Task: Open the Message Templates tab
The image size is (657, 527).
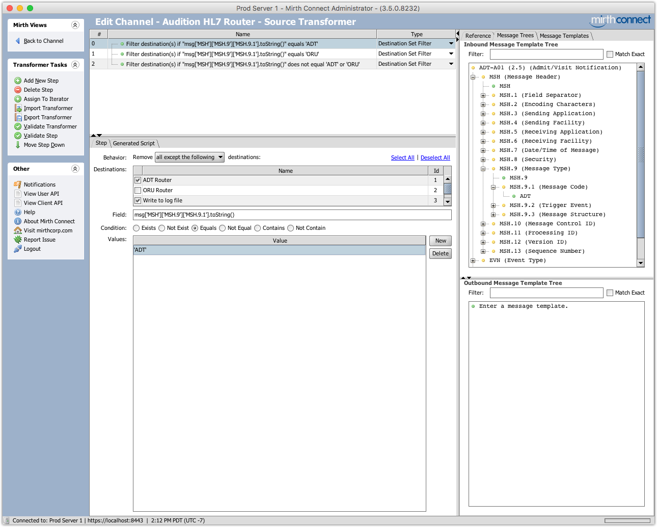Action: tap(564, 36)
